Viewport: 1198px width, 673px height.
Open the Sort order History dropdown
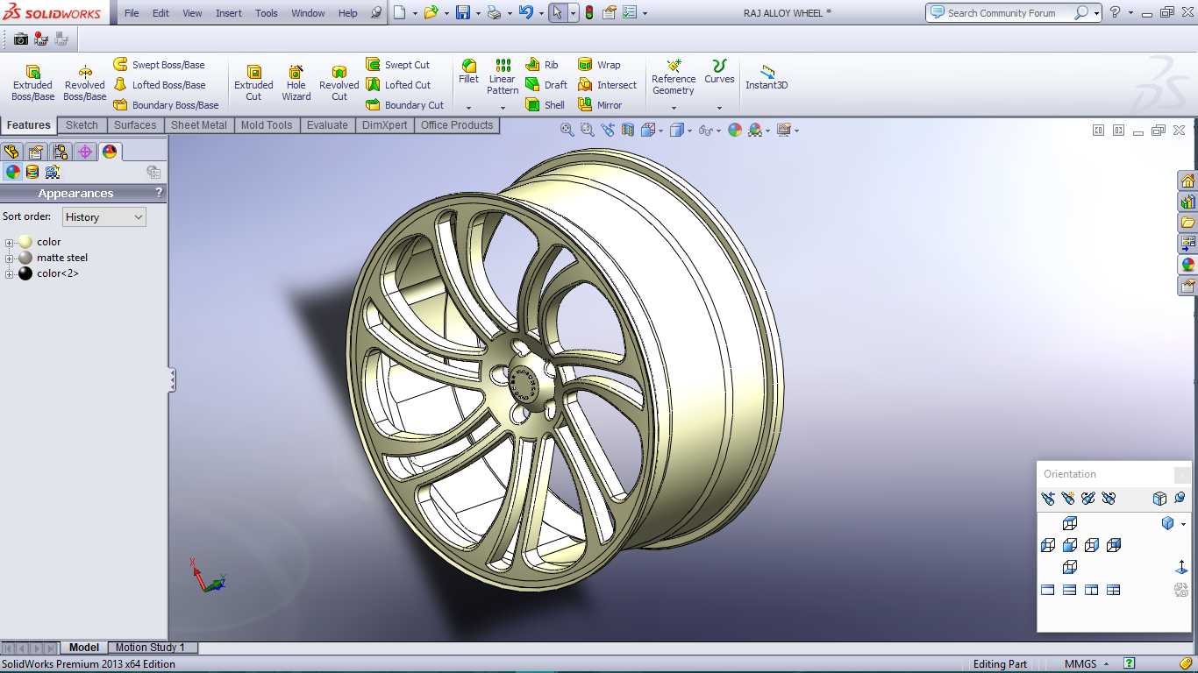point(103,217)
